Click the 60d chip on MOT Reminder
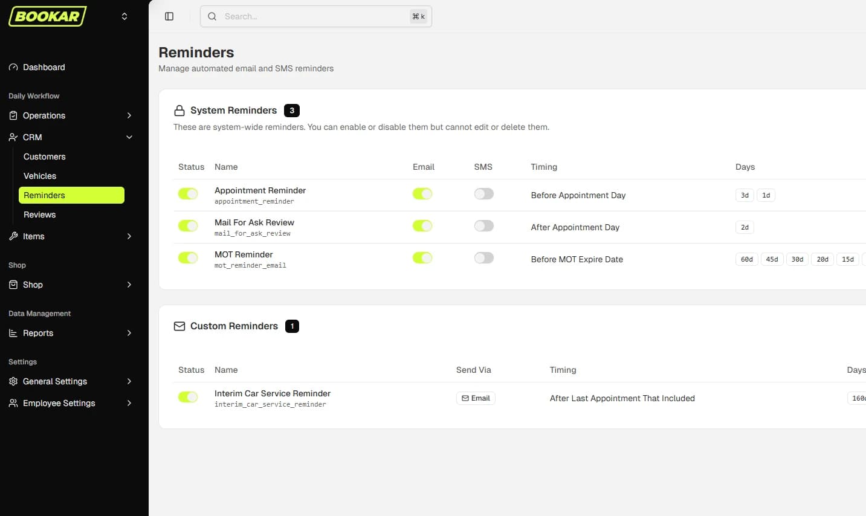 [x=746, y=259]
